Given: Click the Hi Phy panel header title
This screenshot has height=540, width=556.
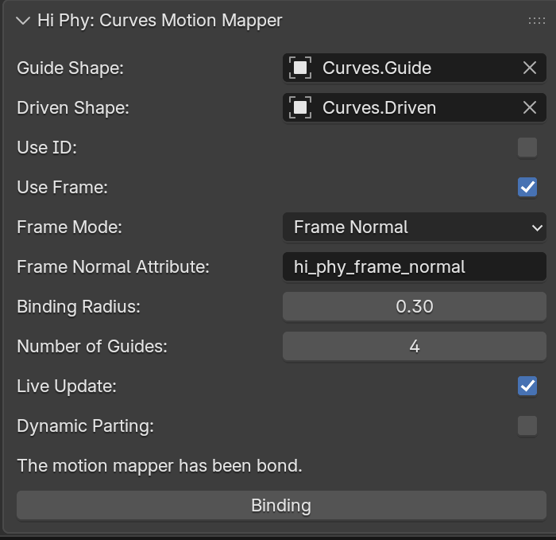Looking at the screenshot, I should (160, 21).
